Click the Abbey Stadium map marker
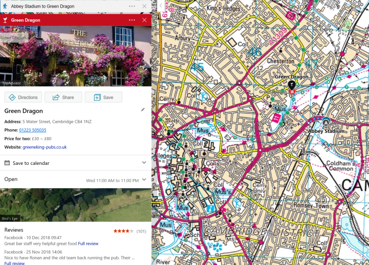The width and height of the screenshot is (369, 265). pos(326,122)
